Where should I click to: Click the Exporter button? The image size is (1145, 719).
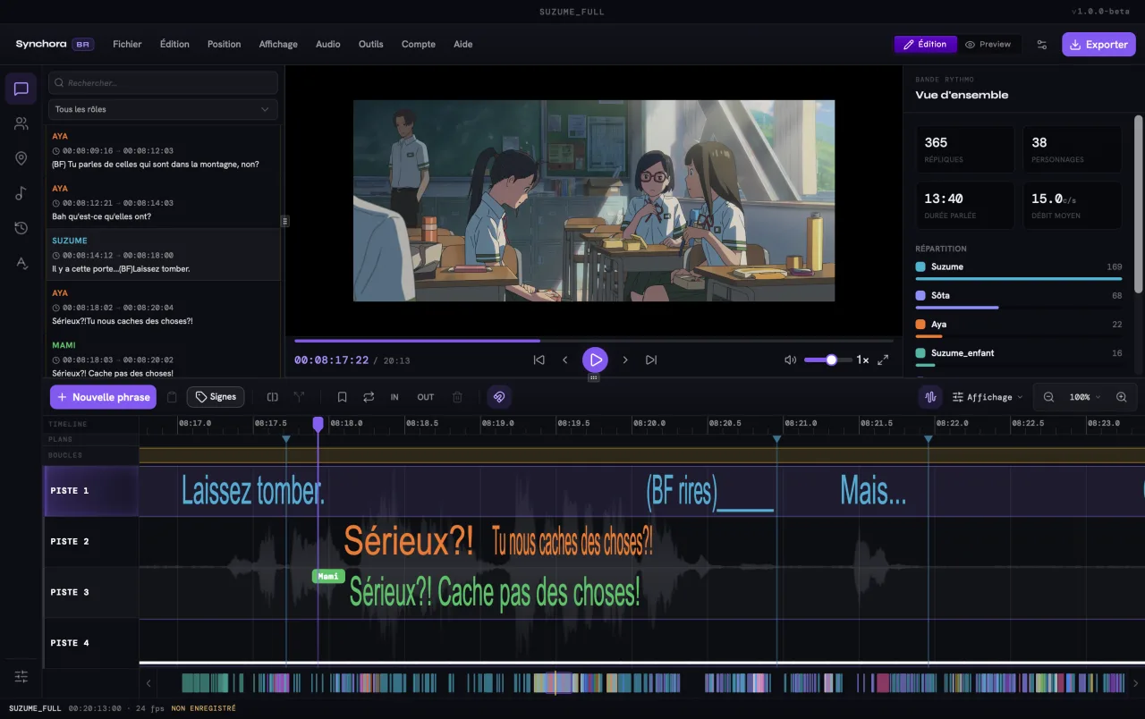[x=1098, y=45]
